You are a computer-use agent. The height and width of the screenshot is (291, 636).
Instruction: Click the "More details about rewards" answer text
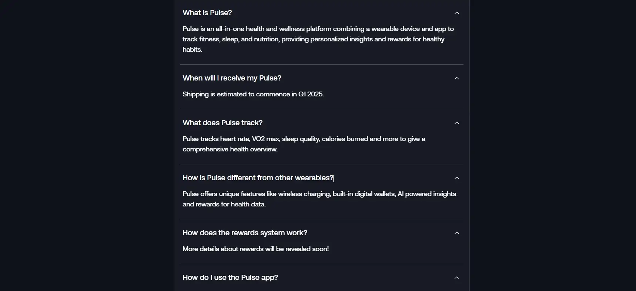click(255, 249)
